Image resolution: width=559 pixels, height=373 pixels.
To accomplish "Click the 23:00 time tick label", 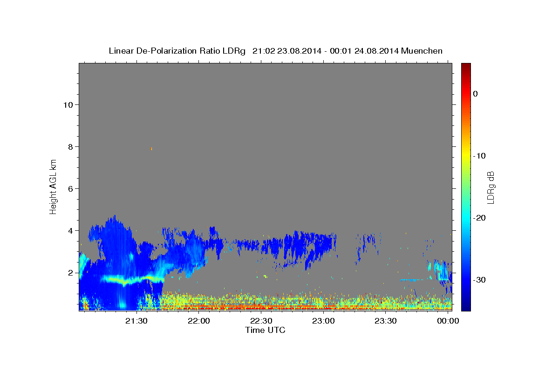I will (324, 321).
